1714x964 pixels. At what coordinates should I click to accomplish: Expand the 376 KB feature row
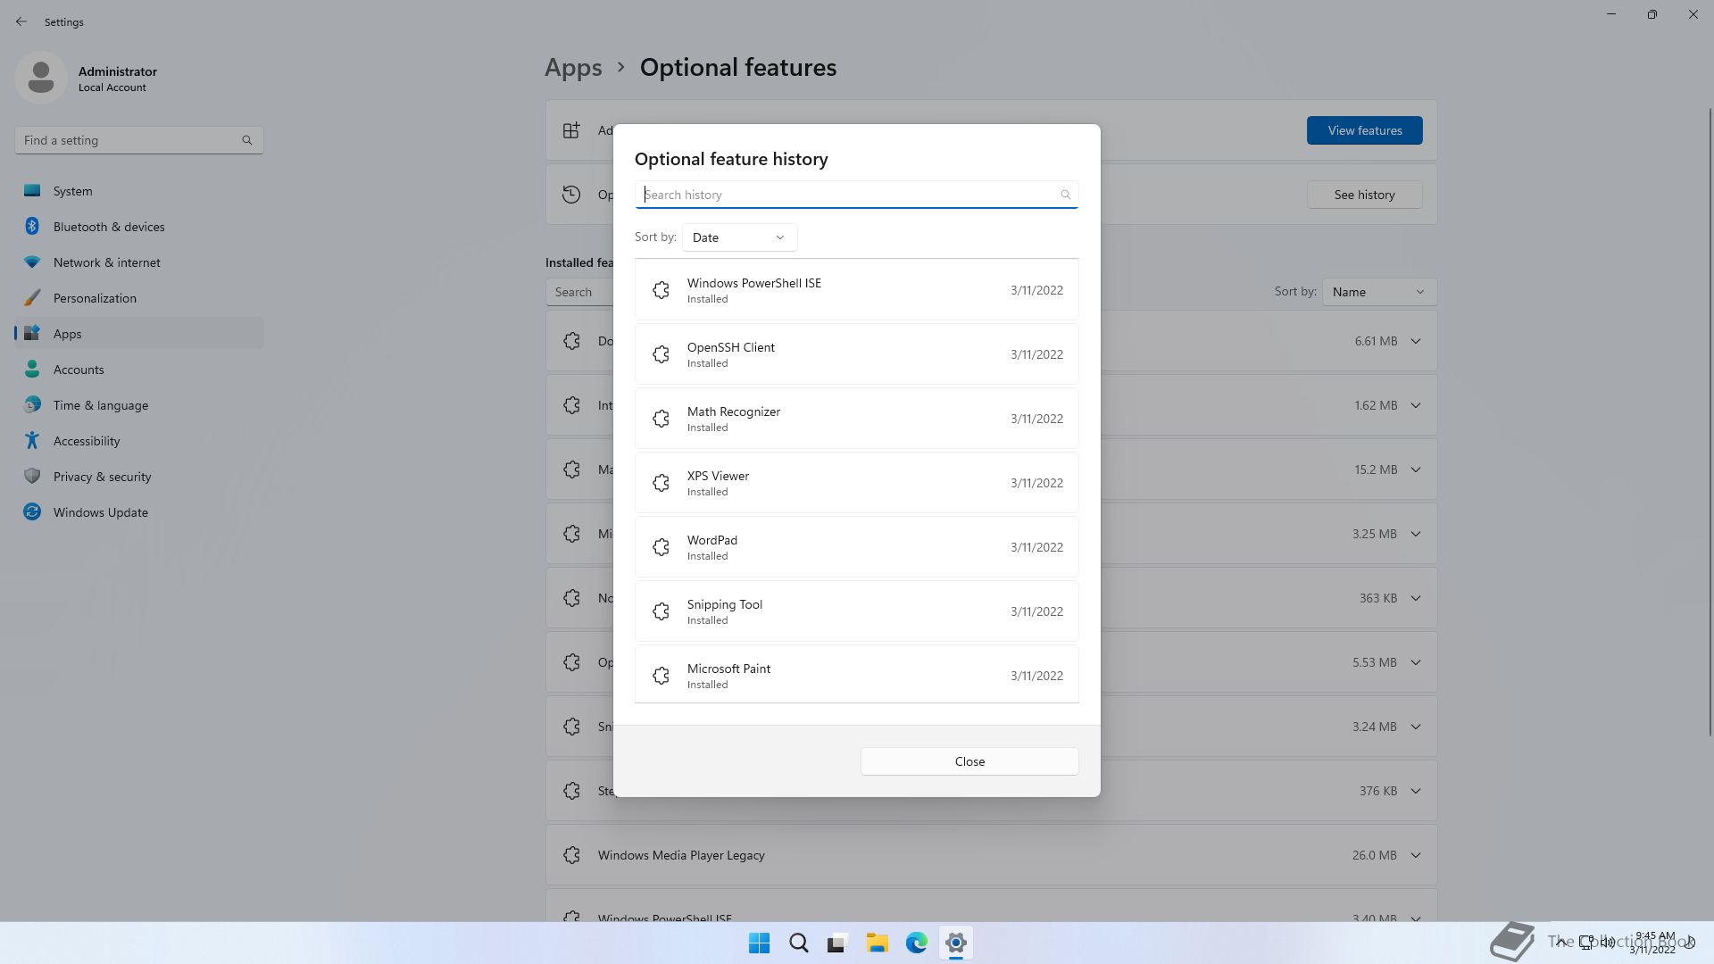(x=1416, y=791)
